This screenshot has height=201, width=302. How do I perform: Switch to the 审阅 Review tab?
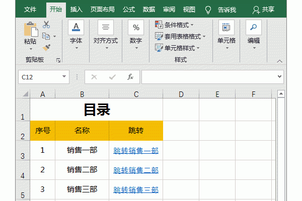click(x=169, y=10)
